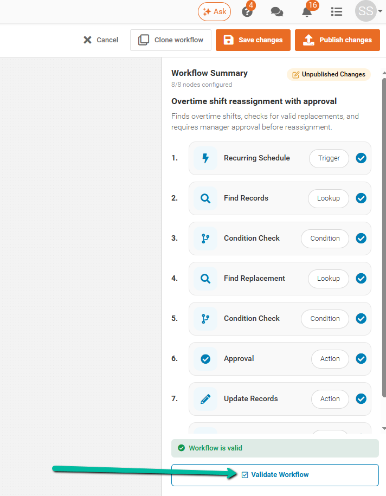386x496 pixels.
Task: Toggle the Recurring Schedule configured checkmark
Action: click(361, 158)
